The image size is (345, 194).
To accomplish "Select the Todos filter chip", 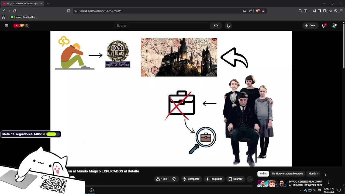I will coord(263,174).
